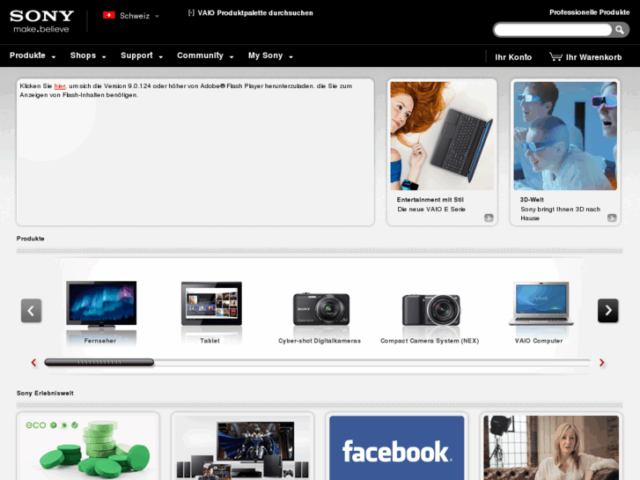Select the VAIO Computer laptop image
This screenshot has height=480, width=640.
pyautogui.click(x=541, y=304)
